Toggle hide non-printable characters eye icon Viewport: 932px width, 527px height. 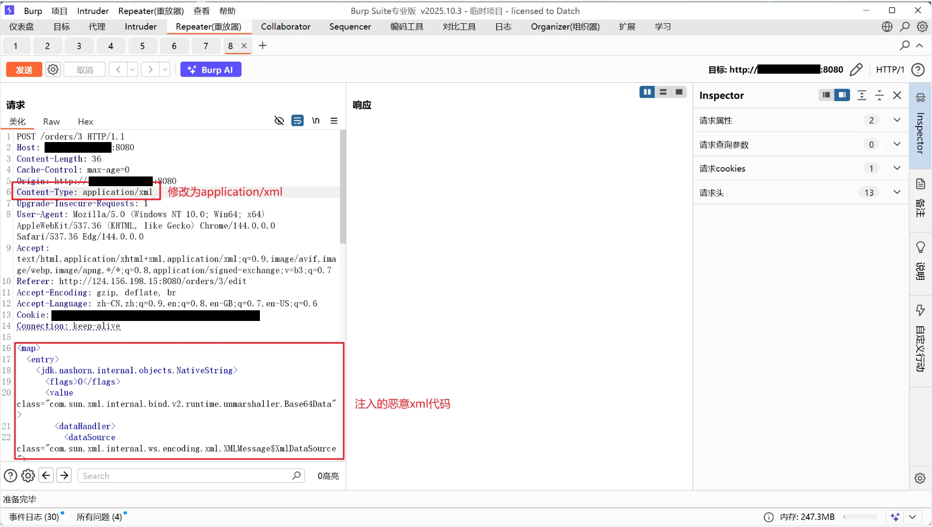point(279,121)
